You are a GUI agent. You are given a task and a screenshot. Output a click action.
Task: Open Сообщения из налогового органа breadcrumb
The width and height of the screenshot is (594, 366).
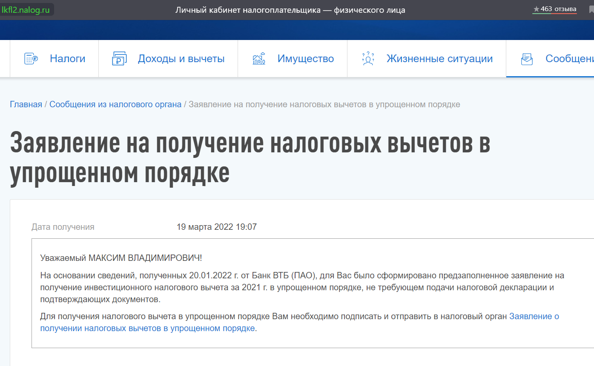[115, 104]
